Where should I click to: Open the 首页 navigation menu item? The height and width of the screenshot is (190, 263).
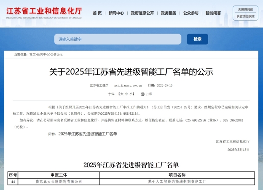97,13
